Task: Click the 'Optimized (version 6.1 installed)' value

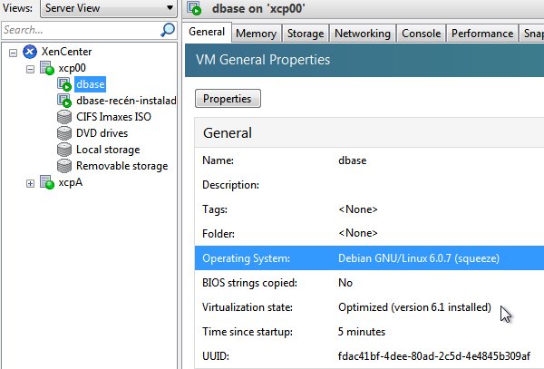Action: click(x=414, y=307)
